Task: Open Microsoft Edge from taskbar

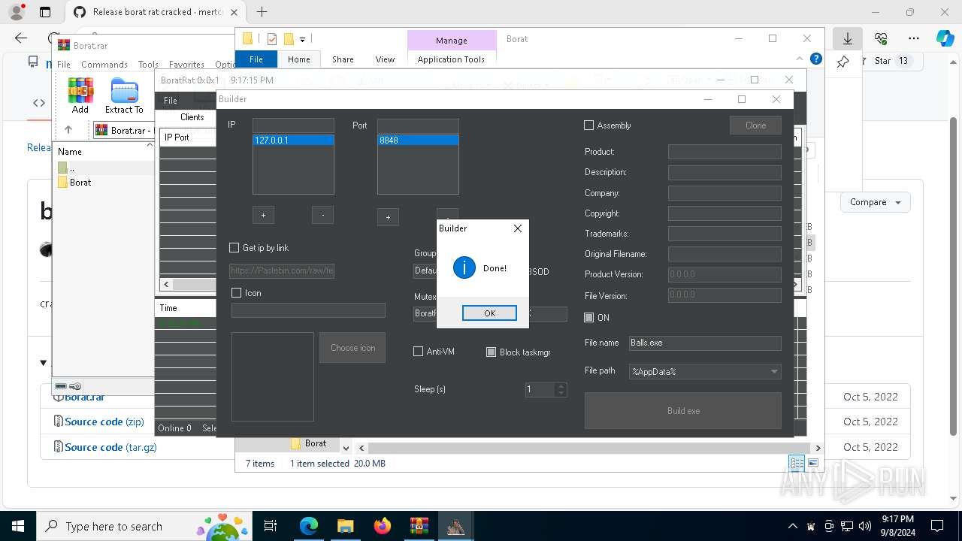Action: point(308,526)
